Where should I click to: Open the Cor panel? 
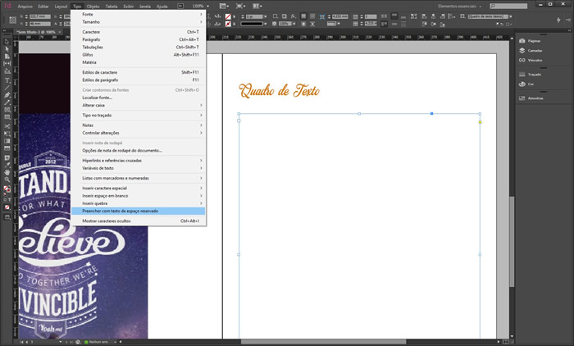(x=531, y=84)
